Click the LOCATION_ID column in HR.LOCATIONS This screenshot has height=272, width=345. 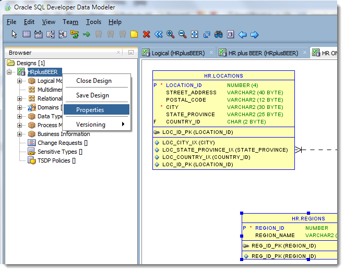tap(184, 85)
